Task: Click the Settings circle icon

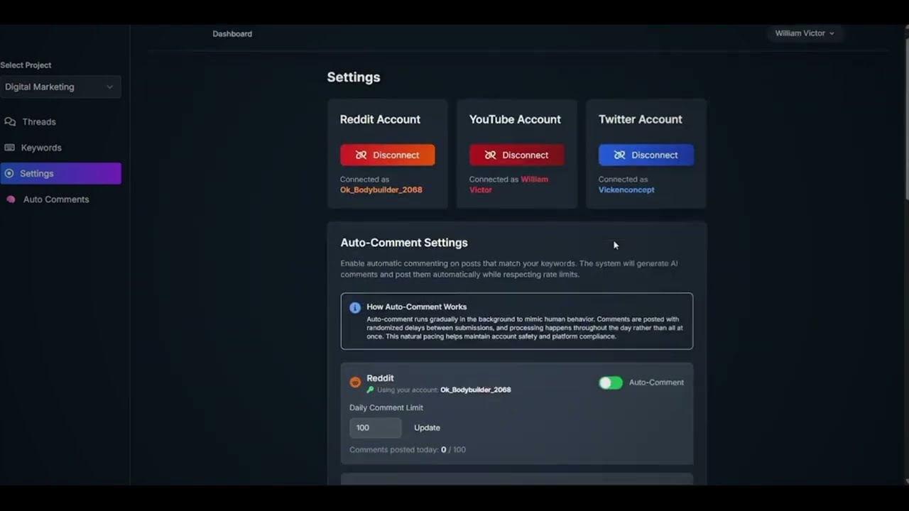Action: pyautogui.click(x=9, y=173)
